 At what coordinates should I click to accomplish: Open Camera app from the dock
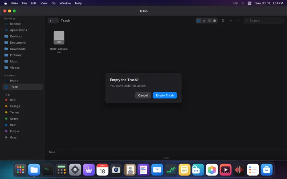pos(116,170)
